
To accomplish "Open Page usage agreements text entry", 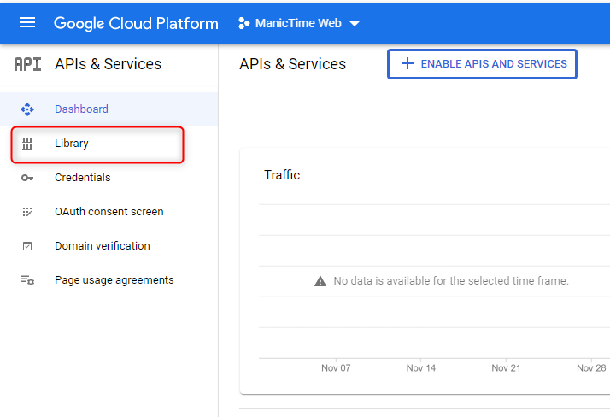I will click(114, 280).
